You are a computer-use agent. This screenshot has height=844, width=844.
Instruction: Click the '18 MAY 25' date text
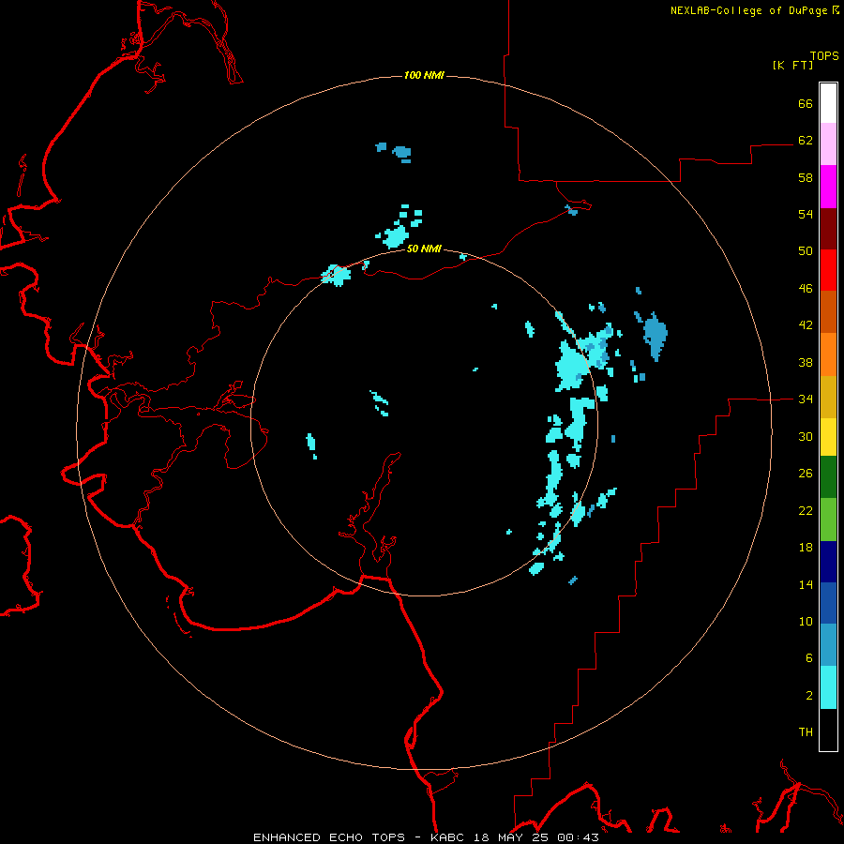click(511, 837)
